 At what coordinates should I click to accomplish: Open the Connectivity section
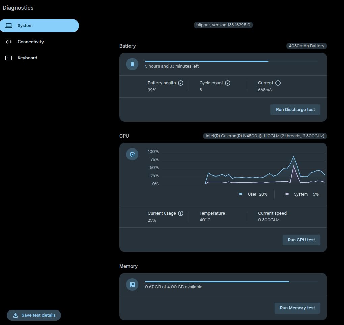click(30, 42)
